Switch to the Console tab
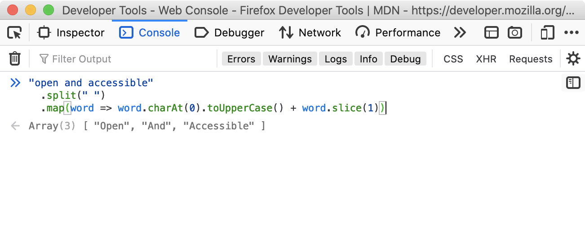This screenshot has height=247, width=585. point(150,33)
